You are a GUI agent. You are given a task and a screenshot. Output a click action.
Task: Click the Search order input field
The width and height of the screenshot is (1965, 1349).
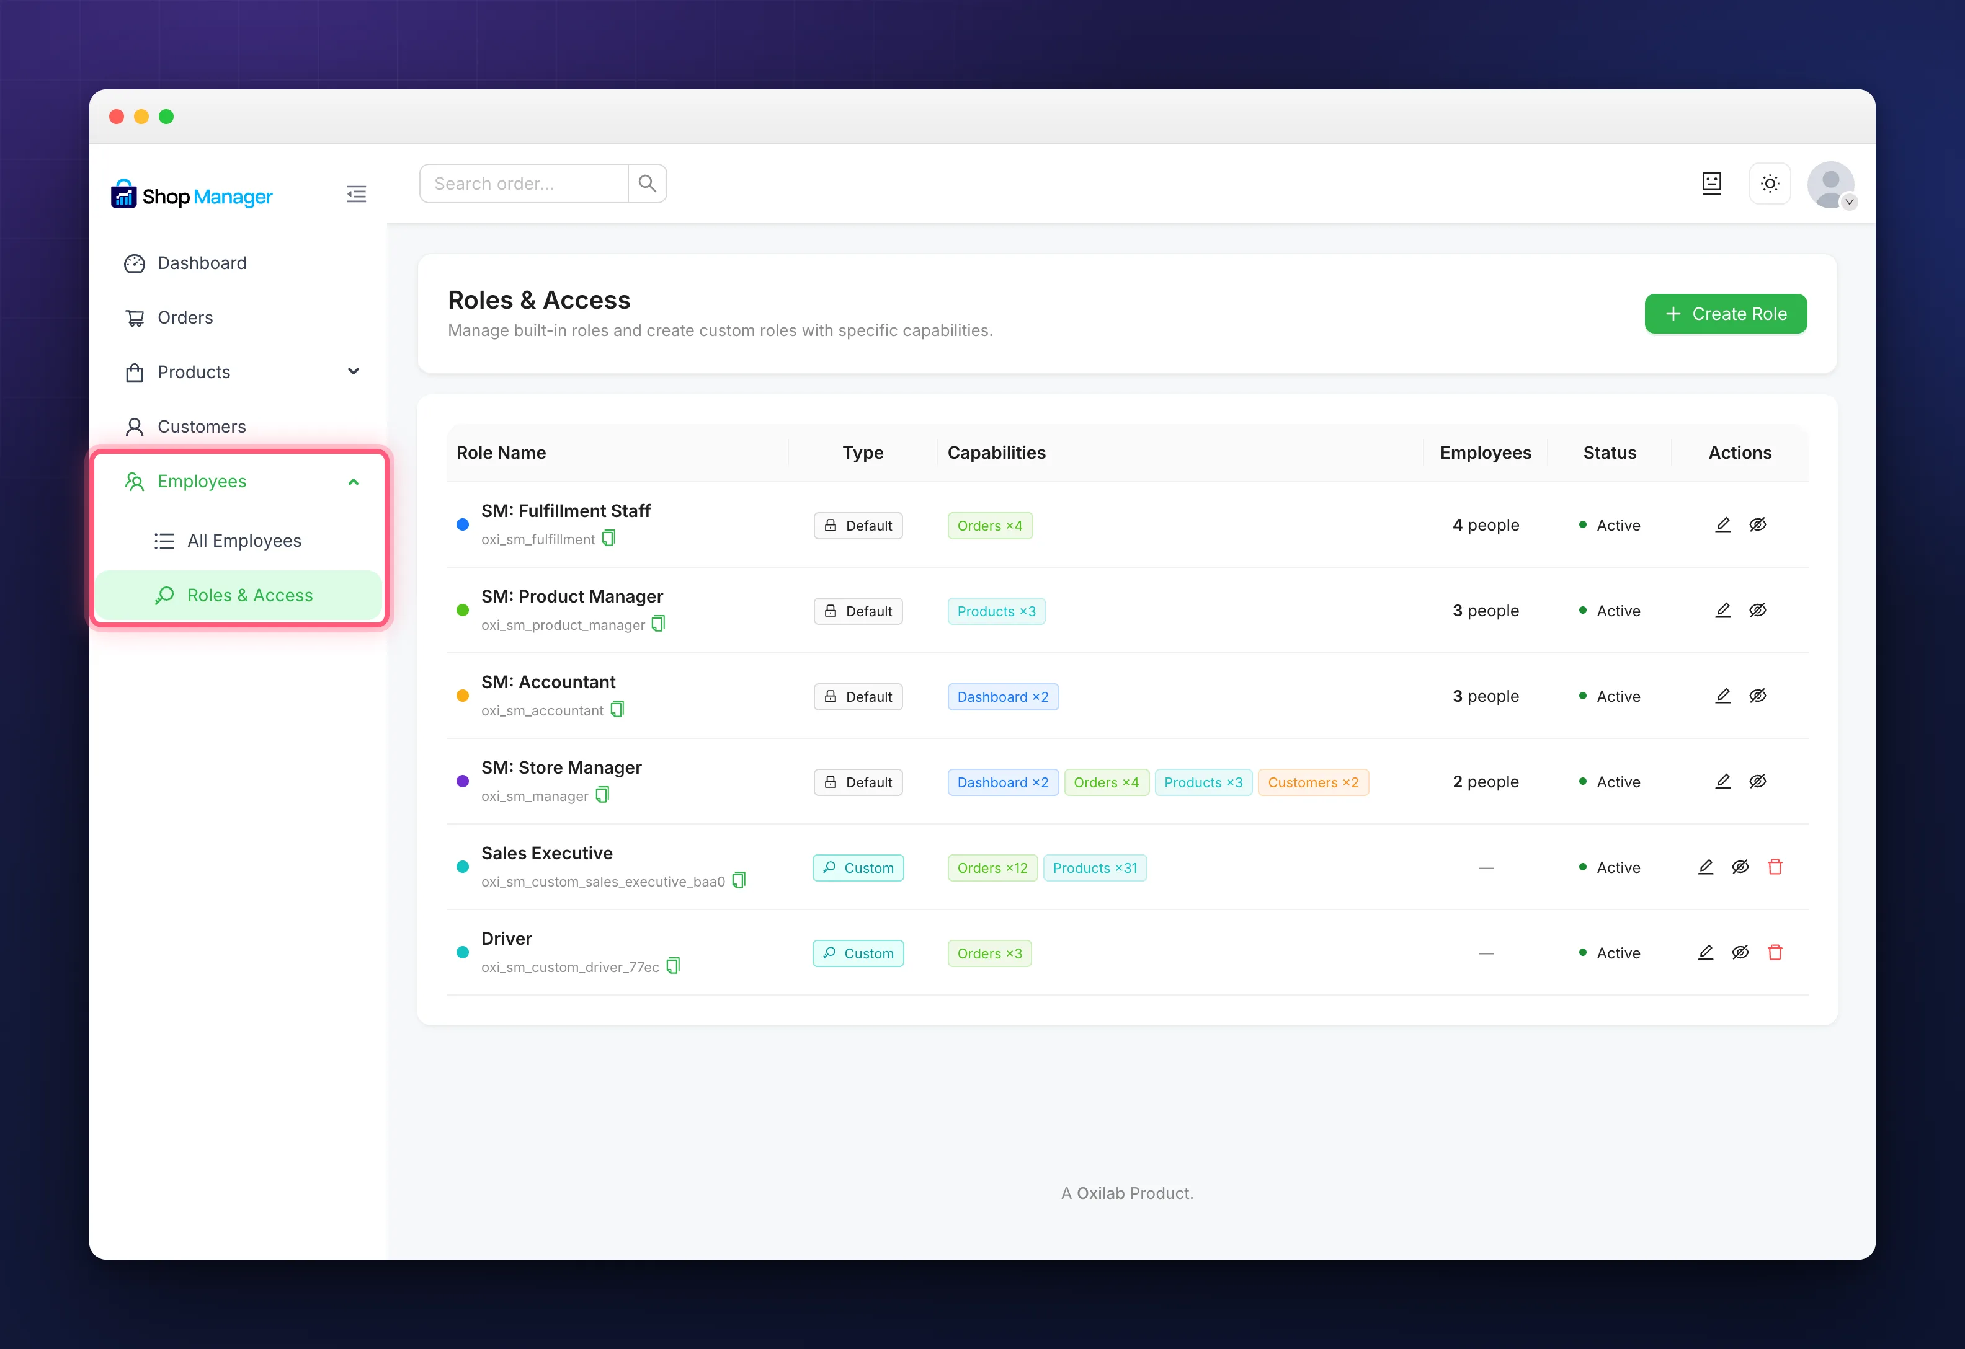click(524, 184)
